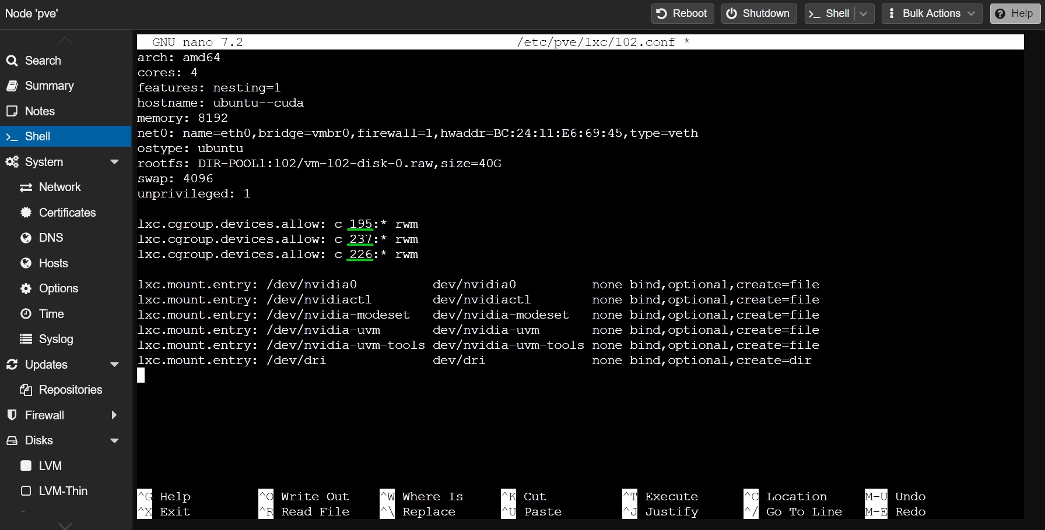This screenshot has width=1045, height=530.
Task: Open the Summary panel
Action: pos(66,86)
